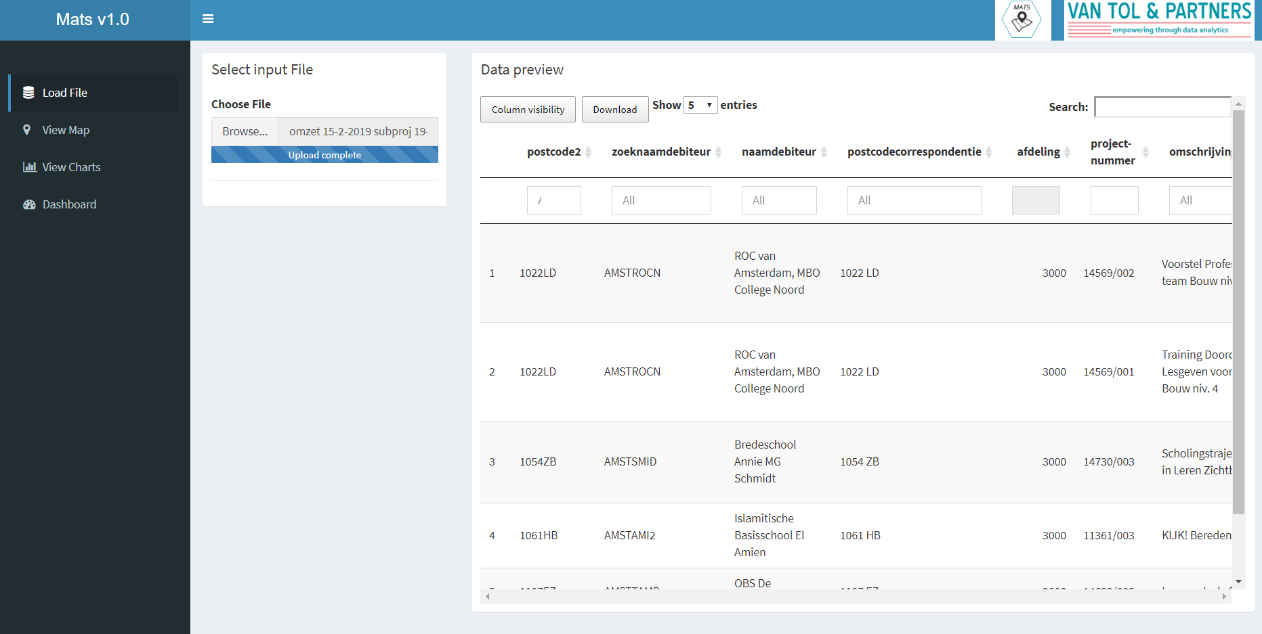Sort by naamdebiteur column arrows

(x=824, y=152)
